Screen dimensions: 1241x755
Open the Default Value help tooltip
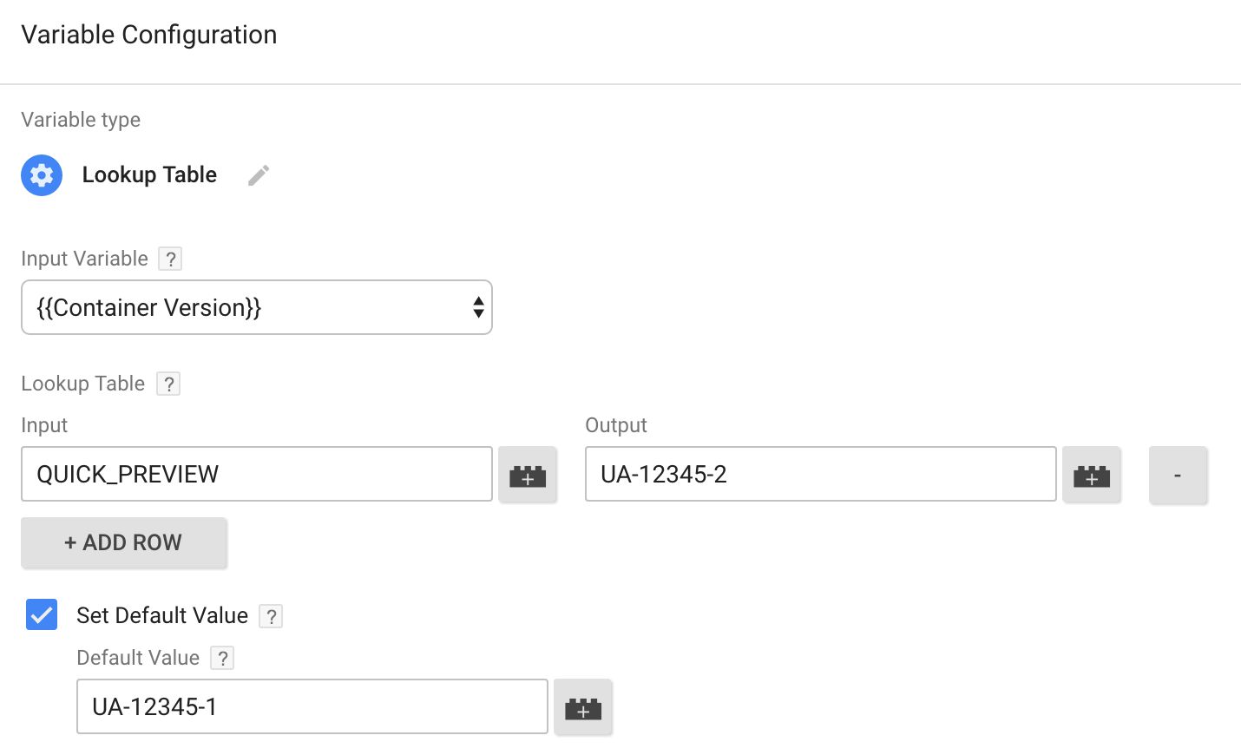click(x=222, y=658)
